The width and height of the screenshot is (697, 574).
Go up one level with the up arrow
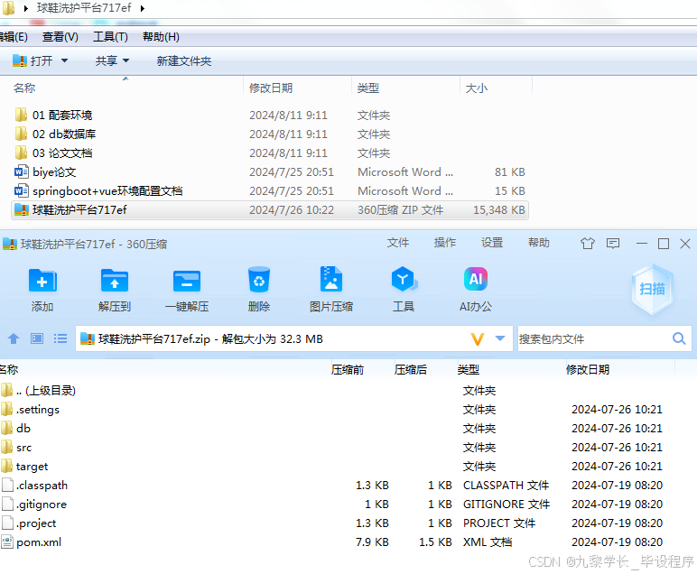pos(14,339)
